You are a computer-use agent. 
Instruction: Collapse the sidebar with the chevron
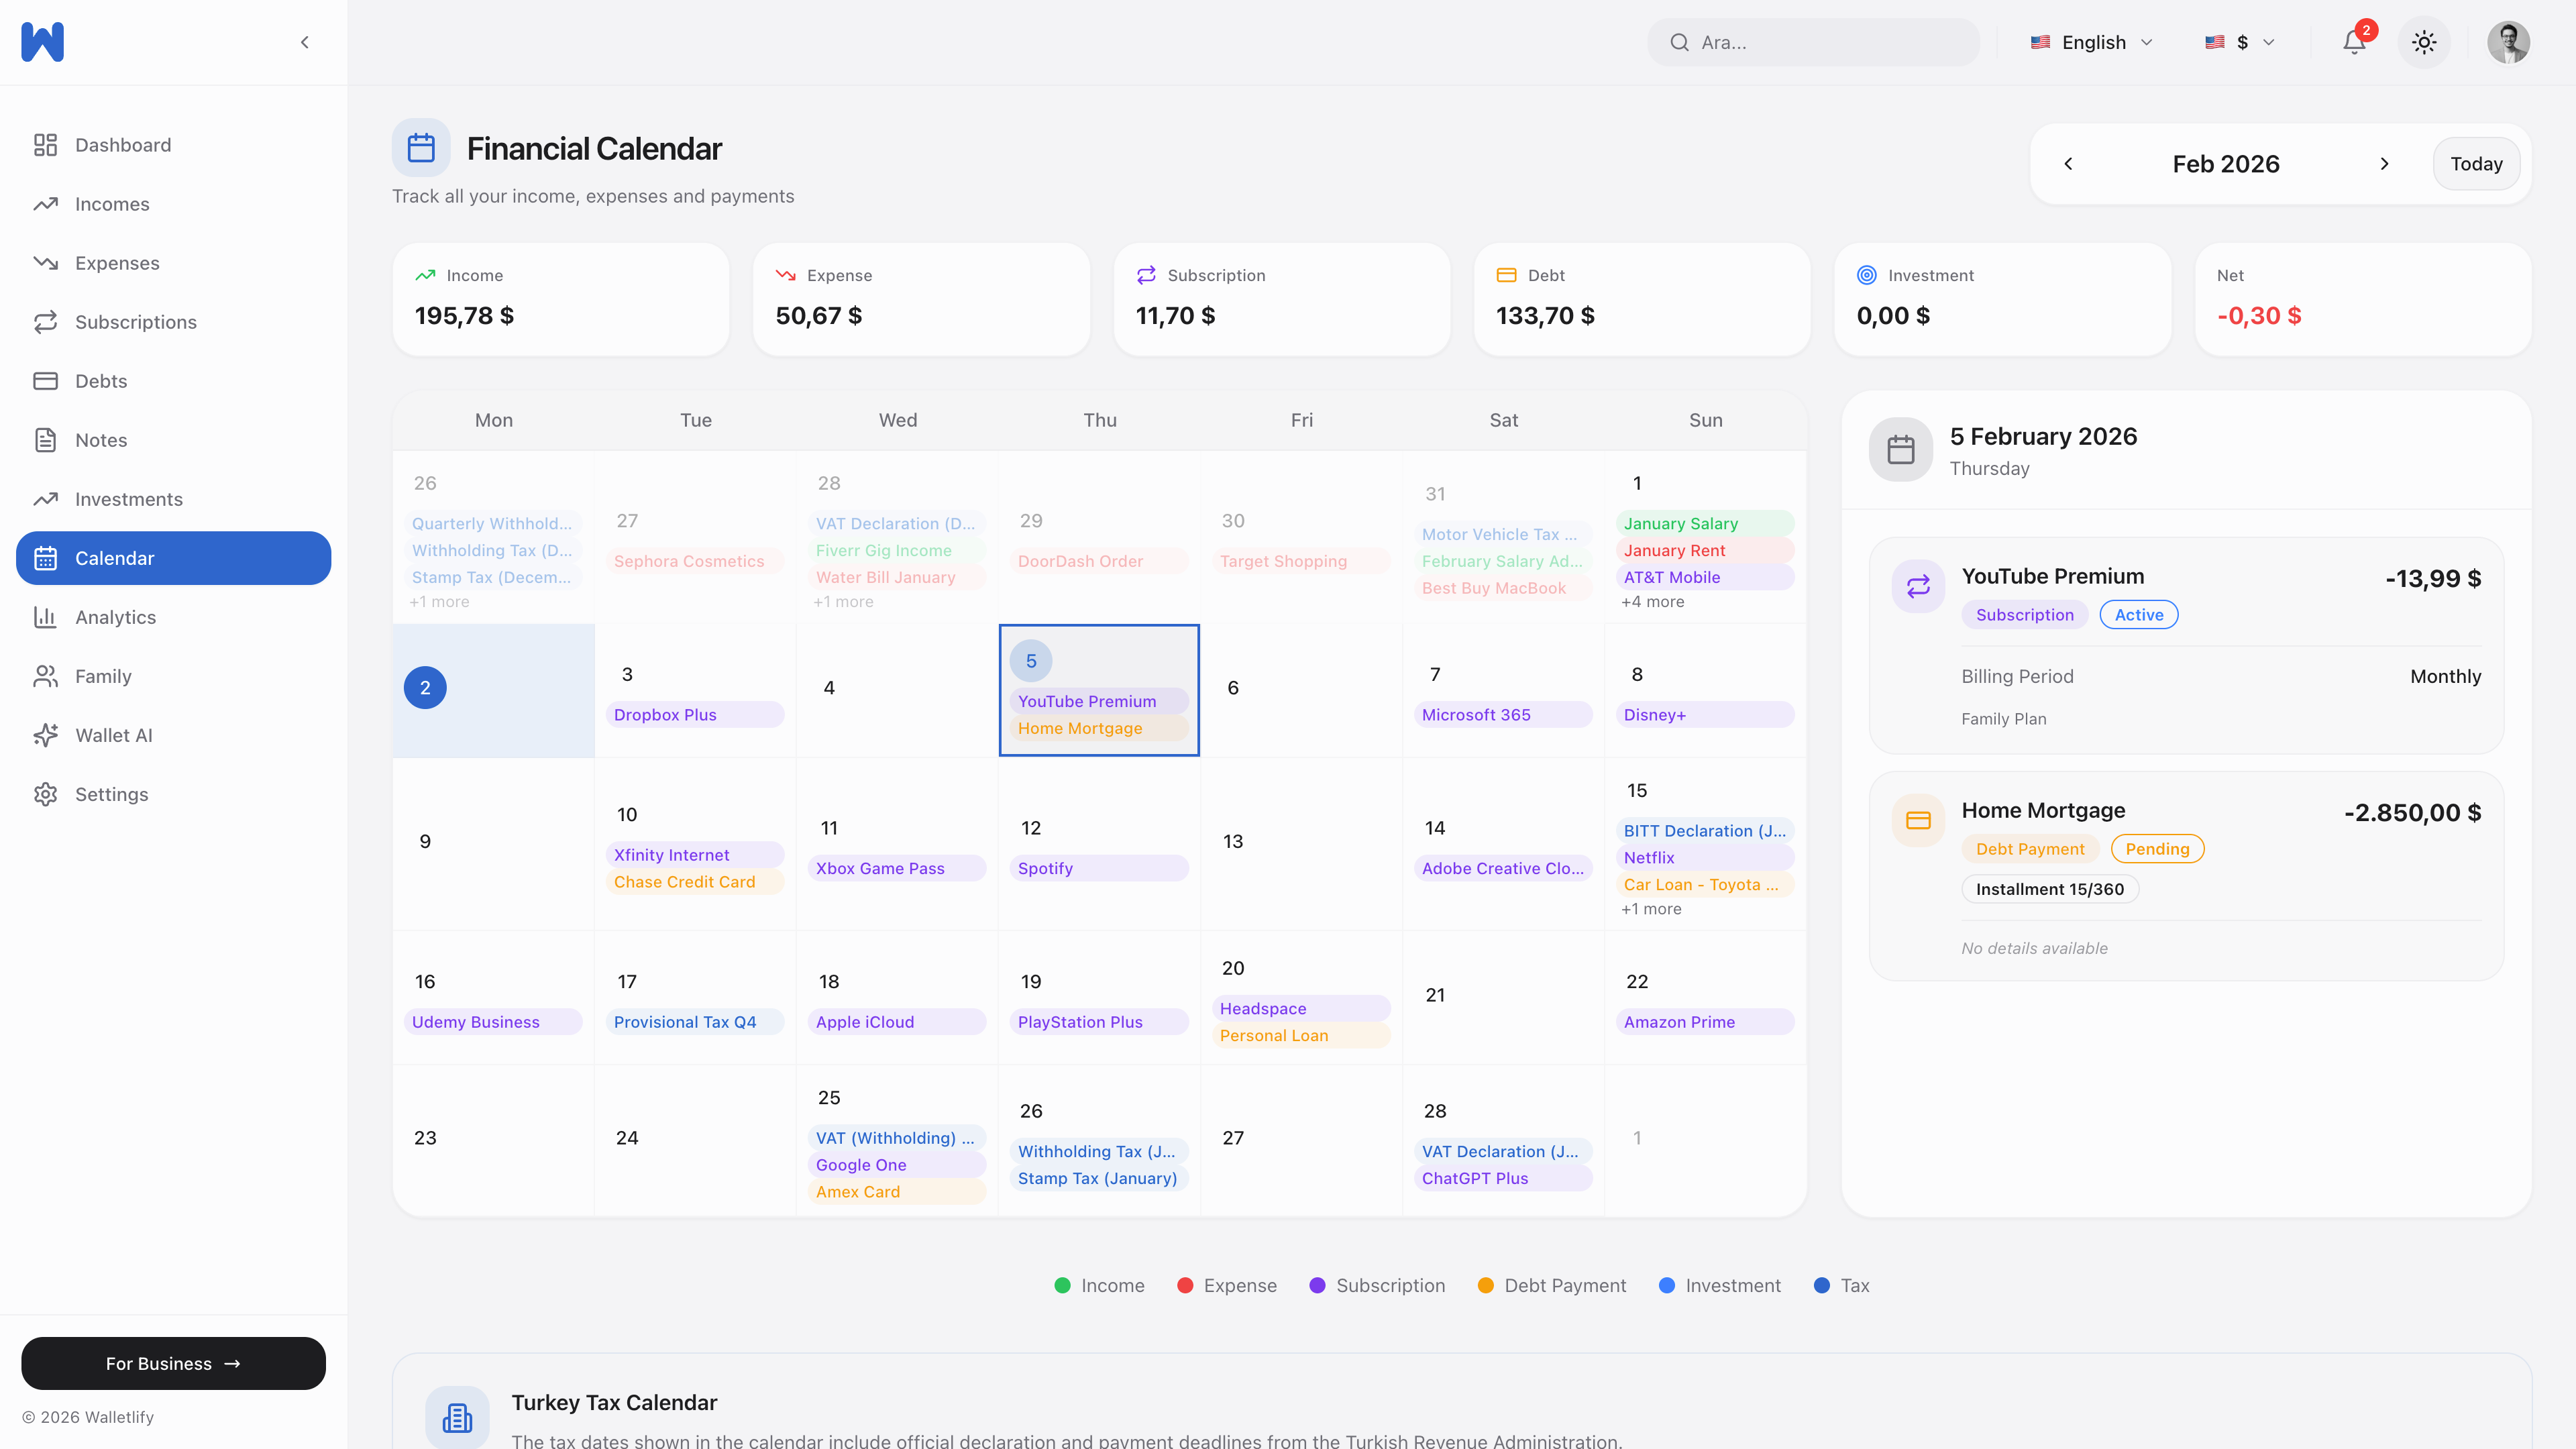(x=305, y=42)
